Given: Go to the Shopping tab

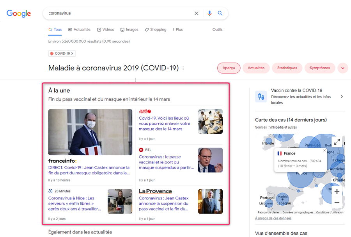Looking at the screenshot, I should click(x=156, y=30).
